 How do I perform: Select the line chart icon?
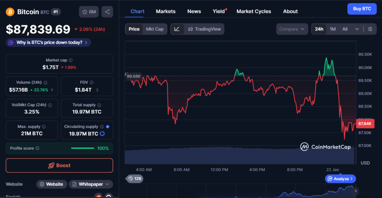[177, 29]
